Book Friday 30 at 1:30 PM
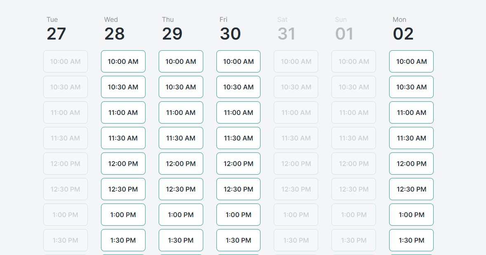 pos(238,240)
